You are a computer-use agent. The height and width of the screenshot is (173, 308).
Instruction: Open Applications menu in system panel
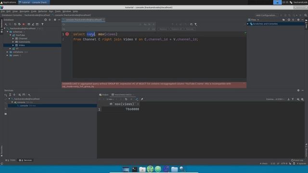[8, 2]
